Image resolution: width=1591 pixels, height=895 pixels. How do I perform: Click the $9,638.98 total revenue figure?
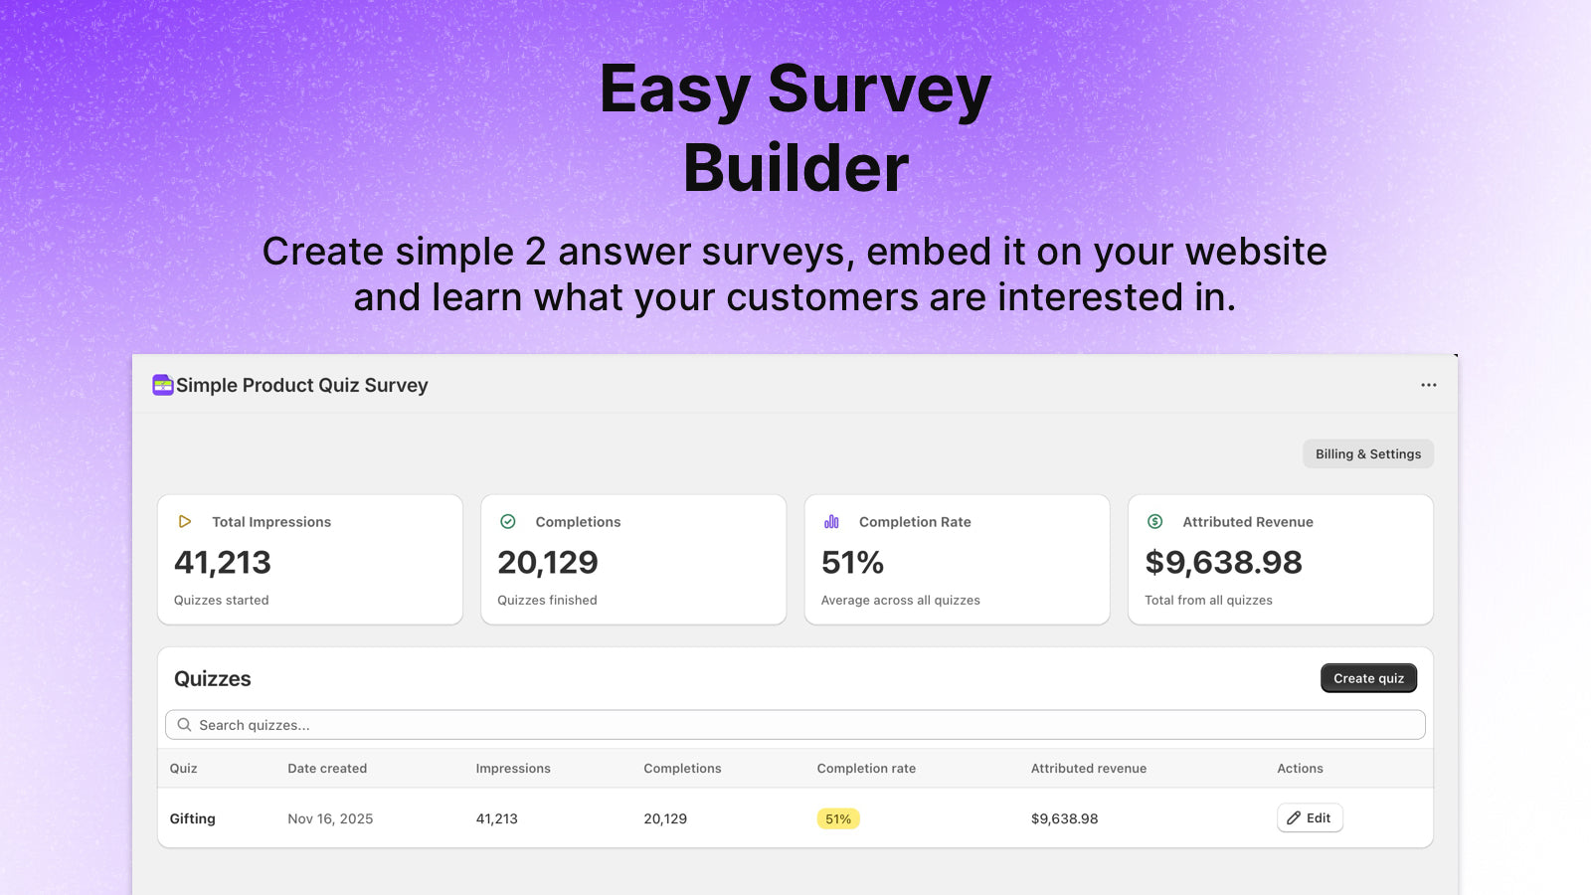pos(1224,562)
